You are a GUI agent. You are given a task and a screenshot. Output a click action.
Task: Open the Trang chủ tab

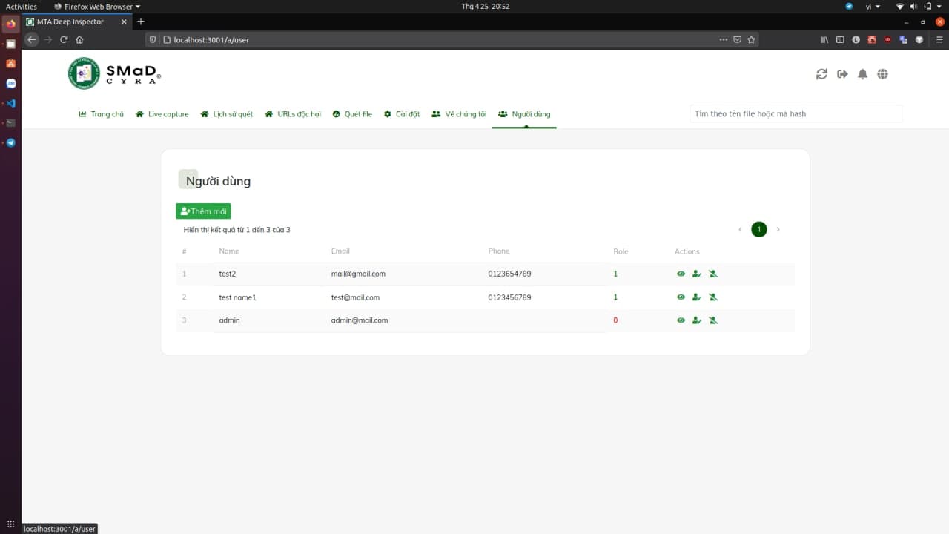(x=101, y=114)
